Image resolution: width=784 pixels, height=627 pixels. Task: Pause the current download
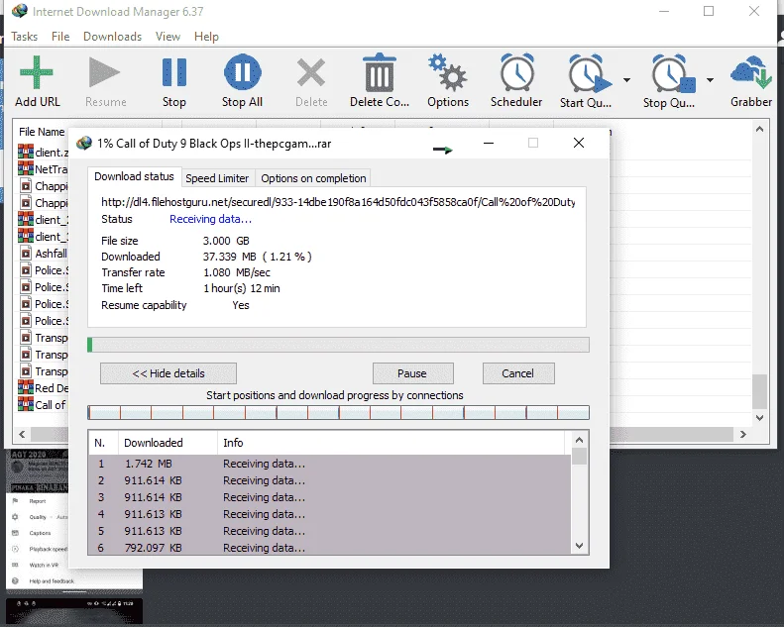pos(412,373)
